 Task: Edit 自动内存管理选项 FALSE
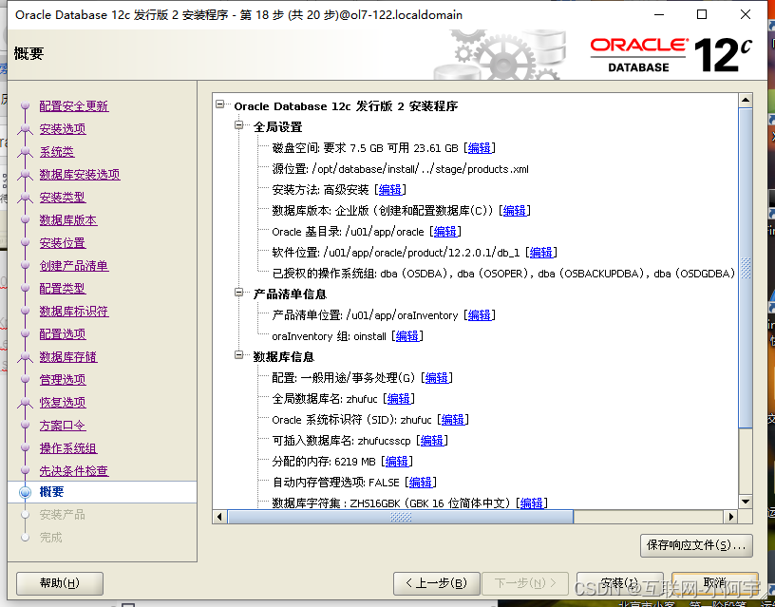(x=420, y=482)
